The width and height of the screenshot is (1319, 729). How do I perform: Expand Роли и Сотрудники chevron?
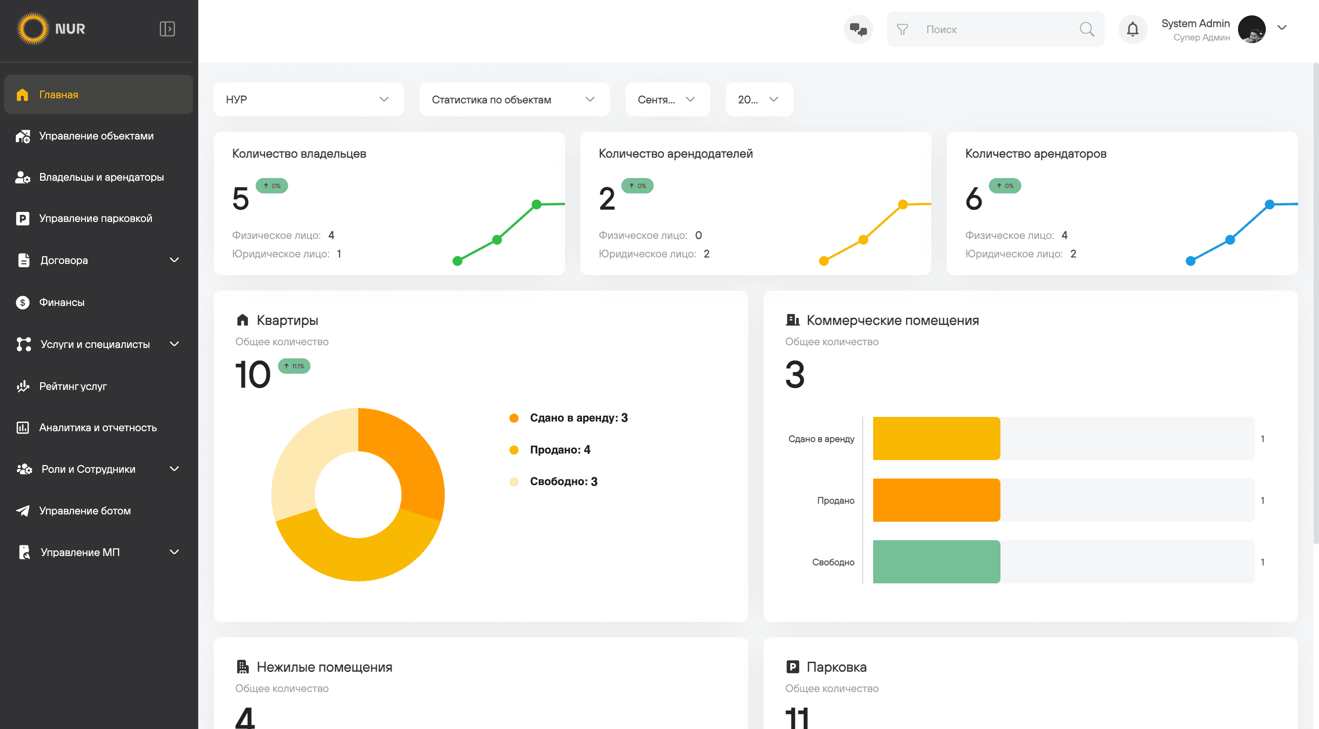174,469
